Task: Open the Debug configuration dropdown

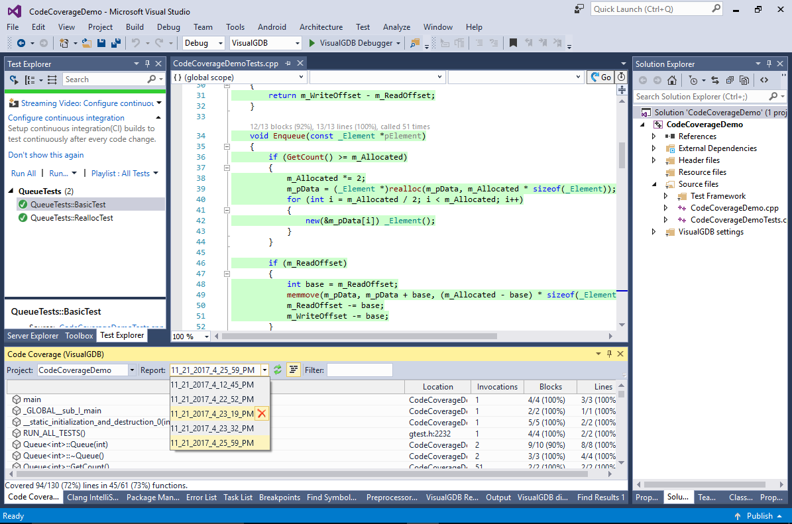Action: (220, 44)
